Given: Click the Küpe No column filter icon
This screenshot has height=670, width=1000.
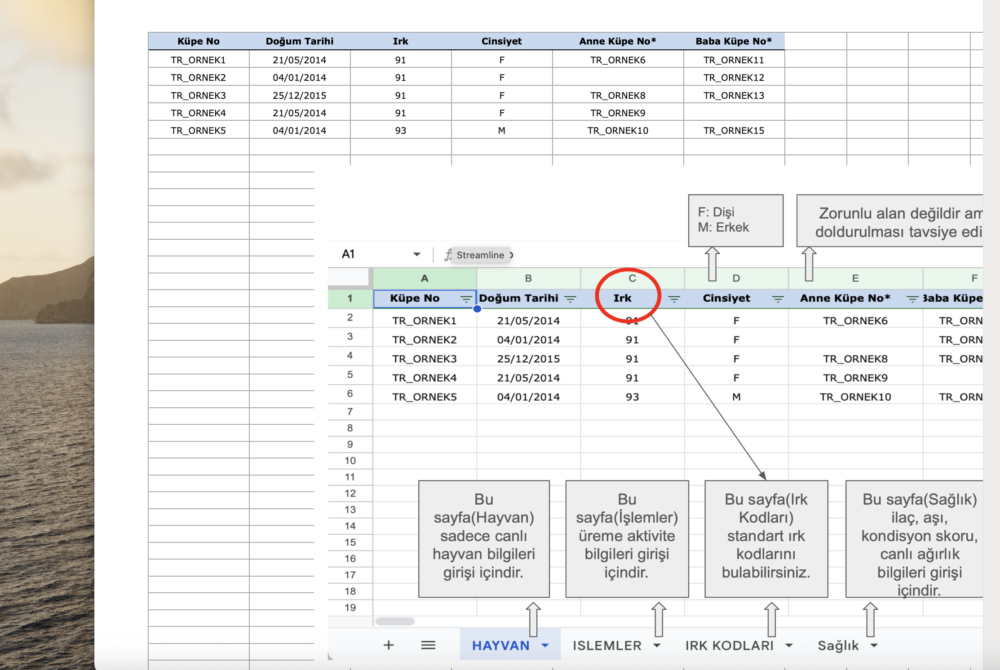Looking at the screenshot, I should click(x=466, y=299).
